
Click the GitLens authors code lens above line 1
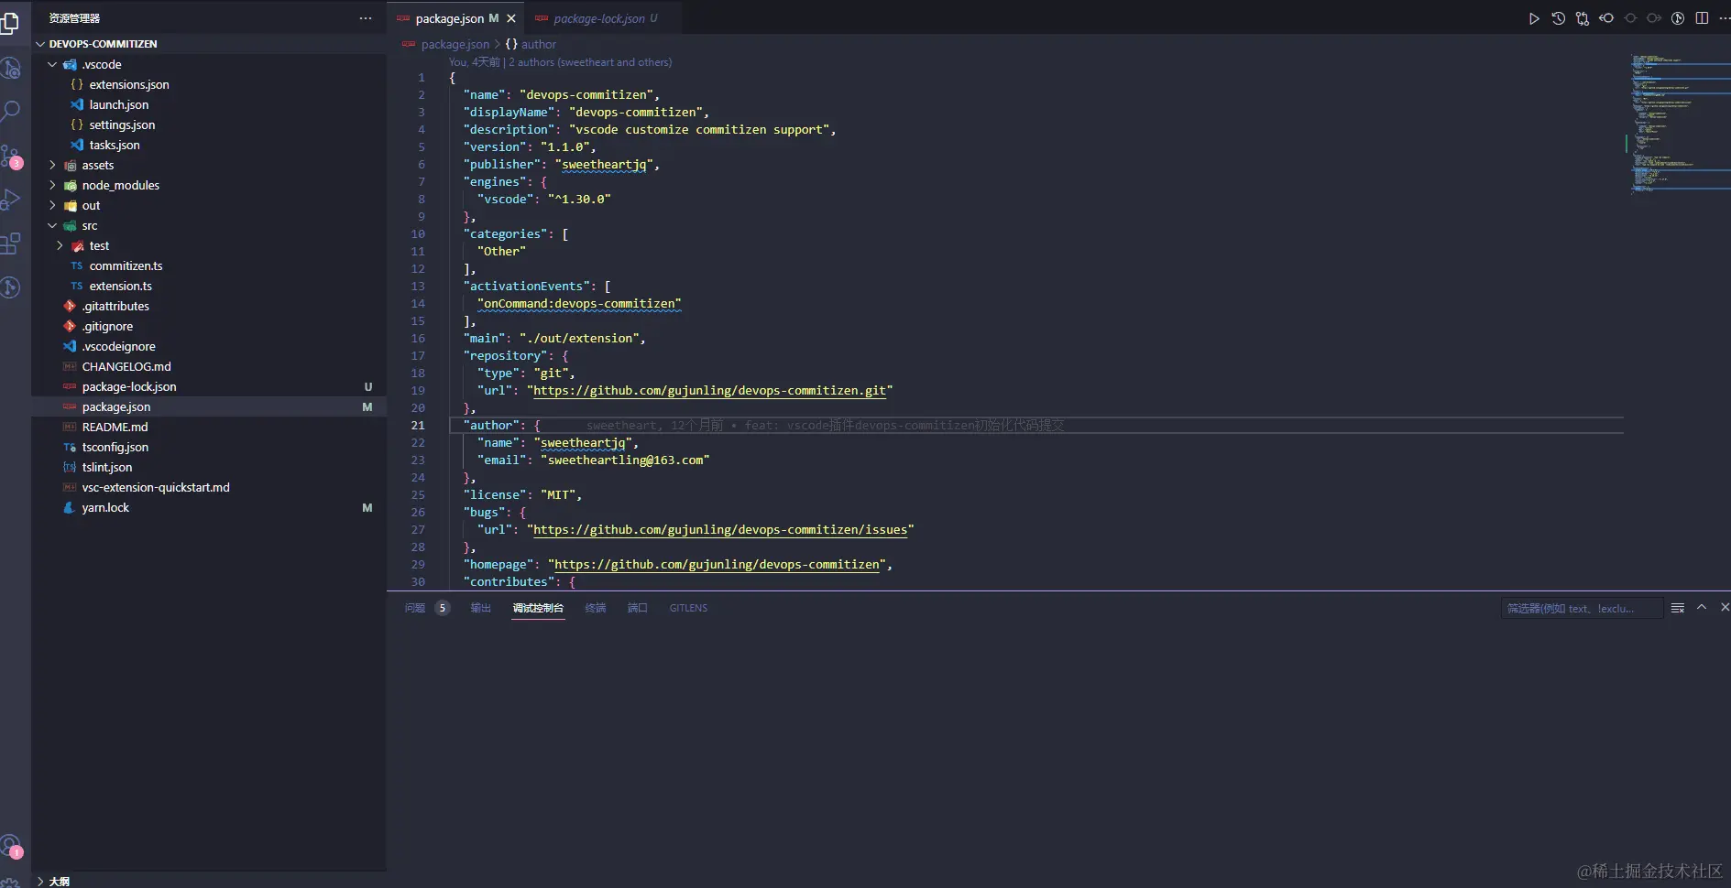[560, 62]
